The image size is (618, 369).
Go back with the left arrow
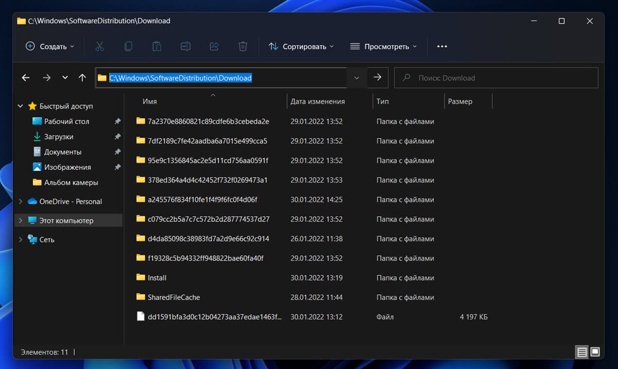click(26, 78)
